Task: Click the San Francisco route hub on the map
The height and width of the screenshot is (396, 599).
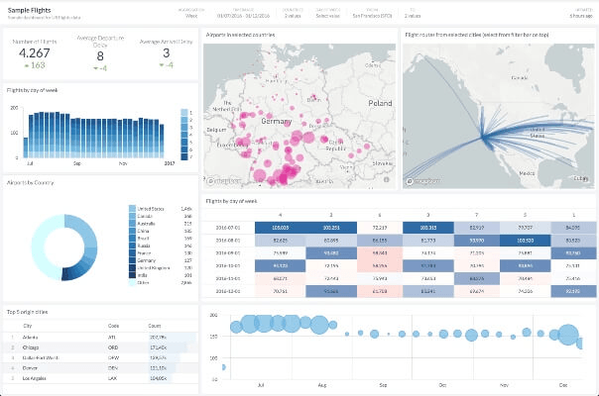Action: pyautogui.click(x=483, y=137)
